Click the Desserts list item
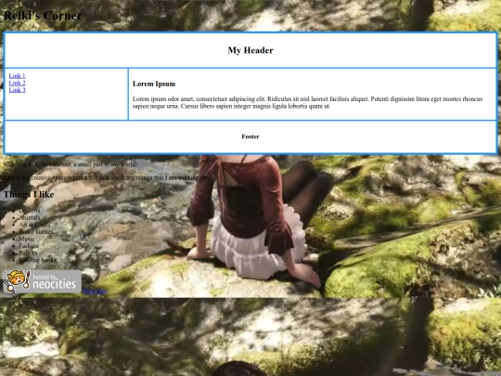Image resolution: width=501 pixels, height=376 pixels. point(30,211)
